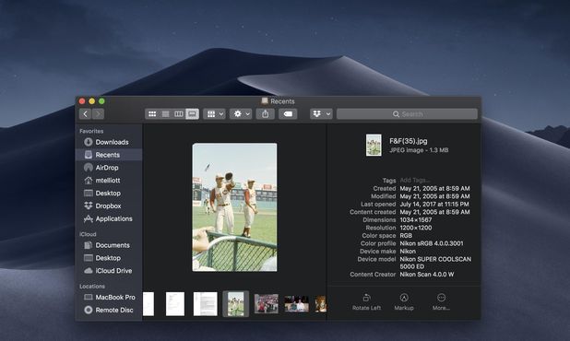Go back with the left arrow button
The image size is (570, 341).
(x=86, y=114)
